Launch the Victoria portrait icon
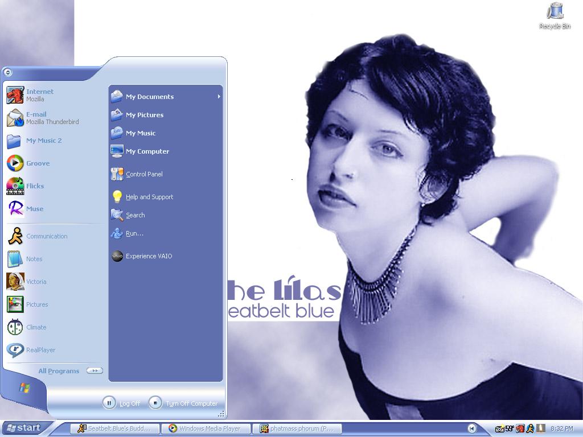The image size is (583, 437). [x=15, y=282]
